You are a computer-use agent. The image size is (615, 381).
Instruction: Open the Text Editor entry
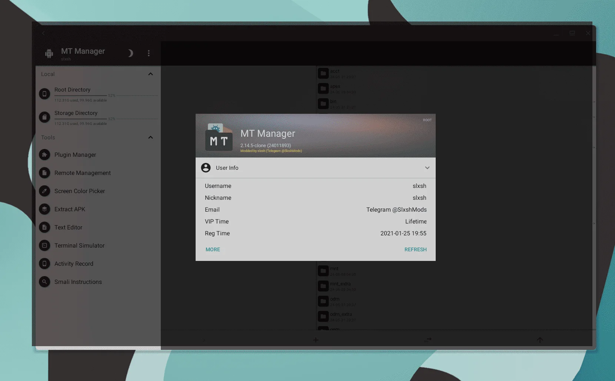tap(98, 227)
